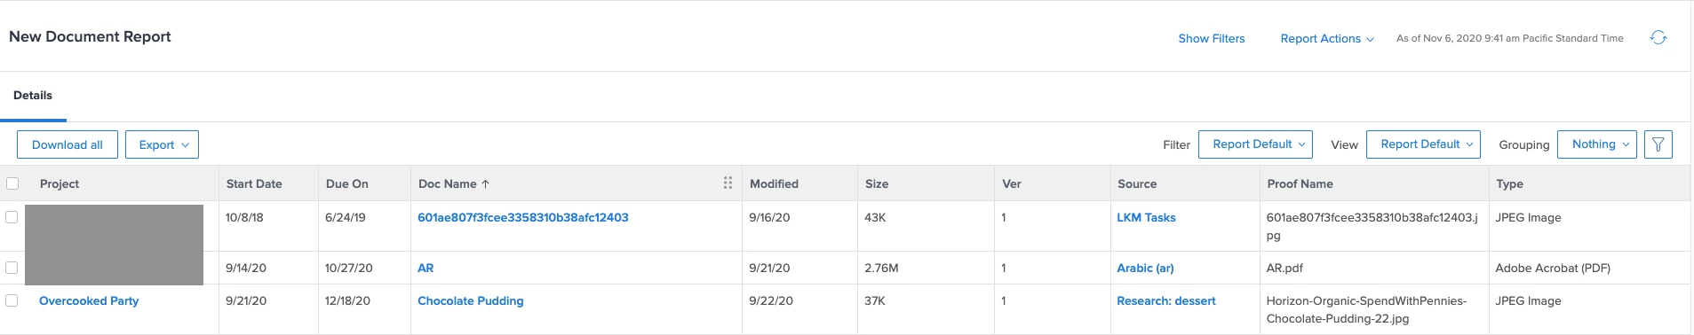Select the checkbox for the AR row
This screenshot has height=335, width=1694.
point(12,268)
